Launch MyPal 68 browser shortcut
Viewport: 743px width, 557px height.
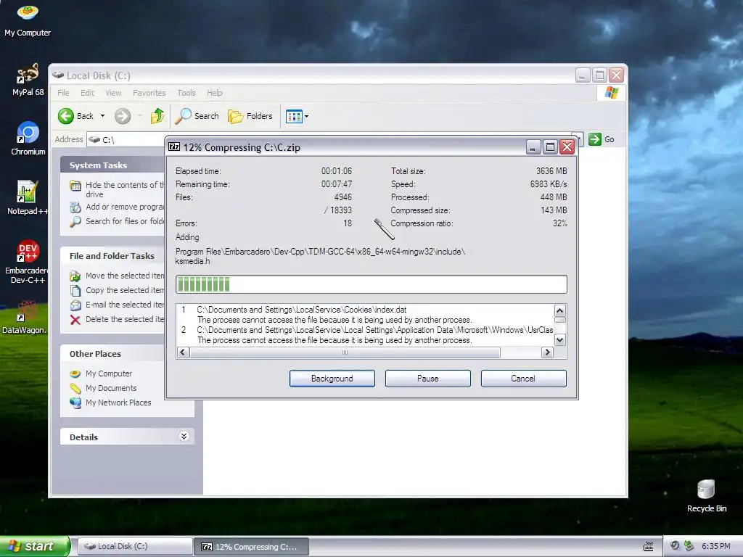[x=28, y=79]
